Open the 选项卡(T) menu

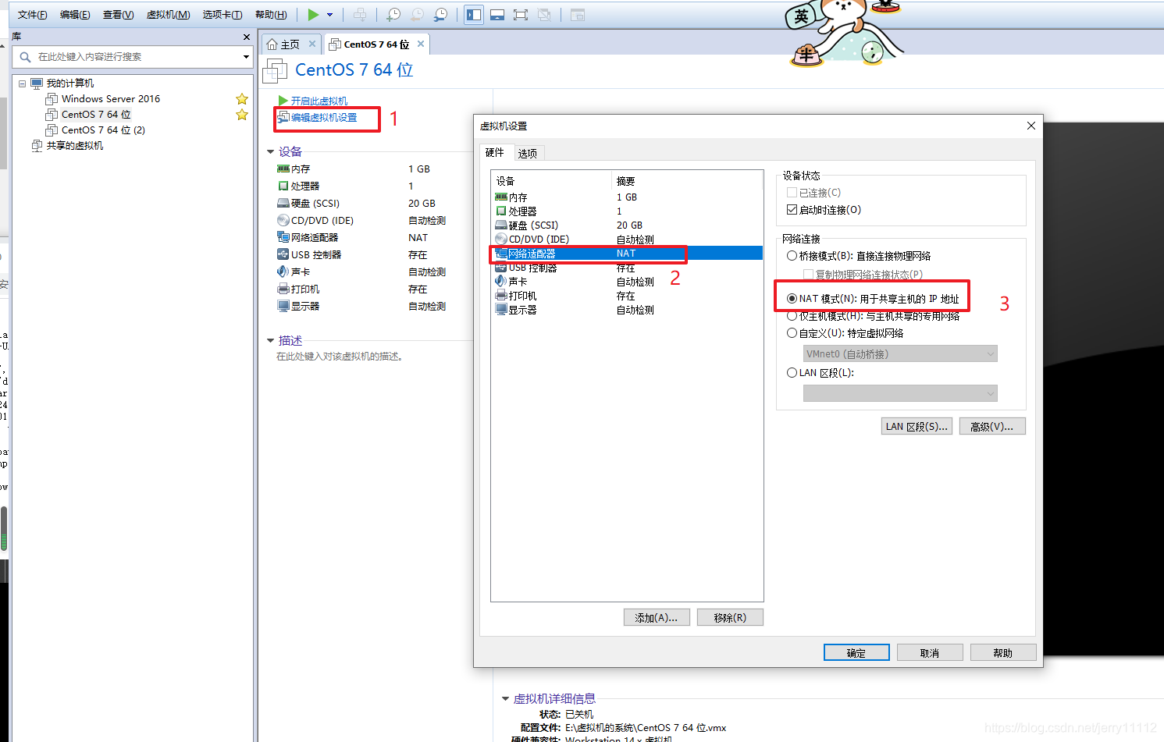pyautogui.click(x=222, y=15)
